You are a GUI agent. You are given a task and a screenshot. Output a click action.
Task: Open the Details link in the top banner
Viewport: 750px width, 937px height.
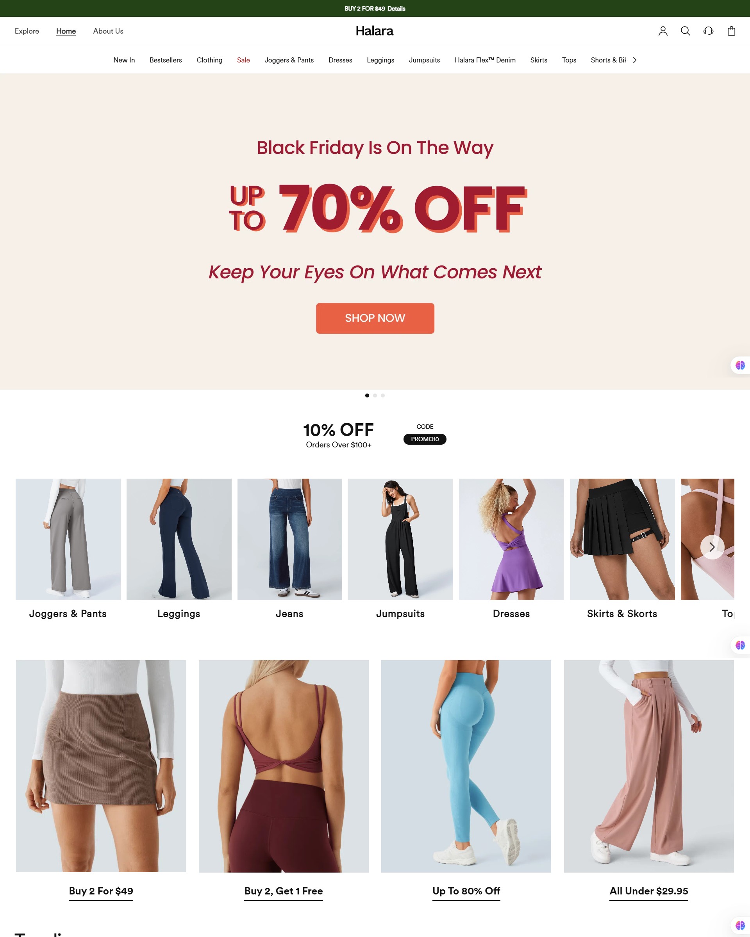pyautogui.click(x=396, y=9)
